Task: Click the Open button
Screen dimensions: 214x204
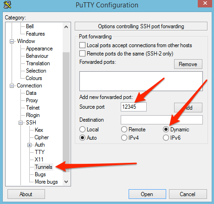Action: [147, 194]
